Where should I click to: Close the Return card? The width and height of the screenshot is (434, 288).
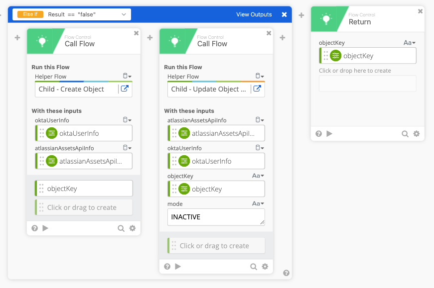[x=420, y=11]
